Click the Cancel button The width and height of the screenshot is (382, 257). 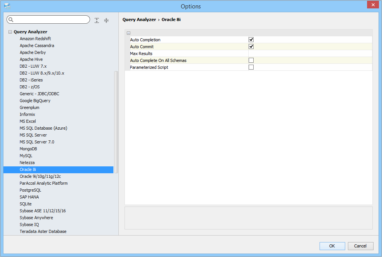(x=360, y=246)
